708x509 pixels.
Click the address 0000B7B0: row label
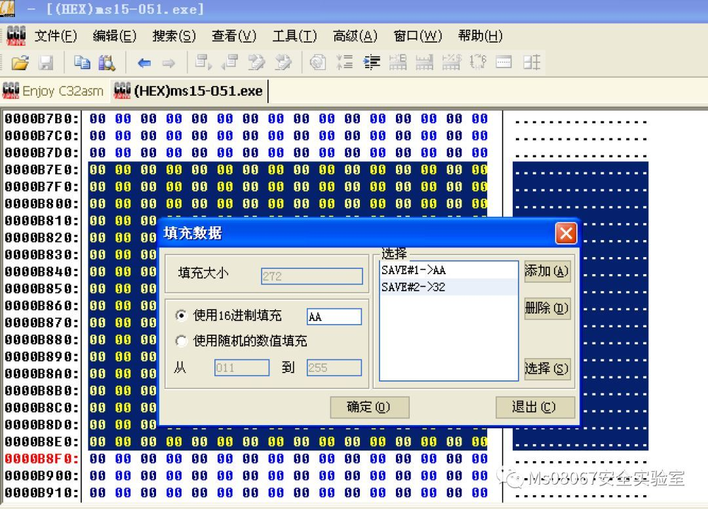41,119
